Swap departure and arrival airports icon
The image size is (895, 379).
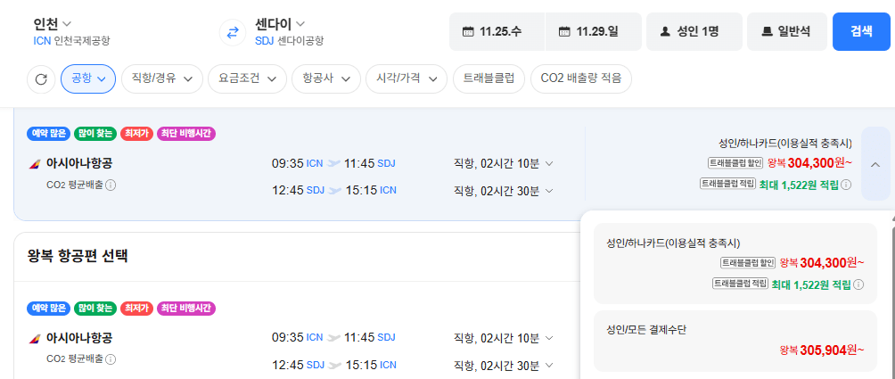(x=233, y=32)
